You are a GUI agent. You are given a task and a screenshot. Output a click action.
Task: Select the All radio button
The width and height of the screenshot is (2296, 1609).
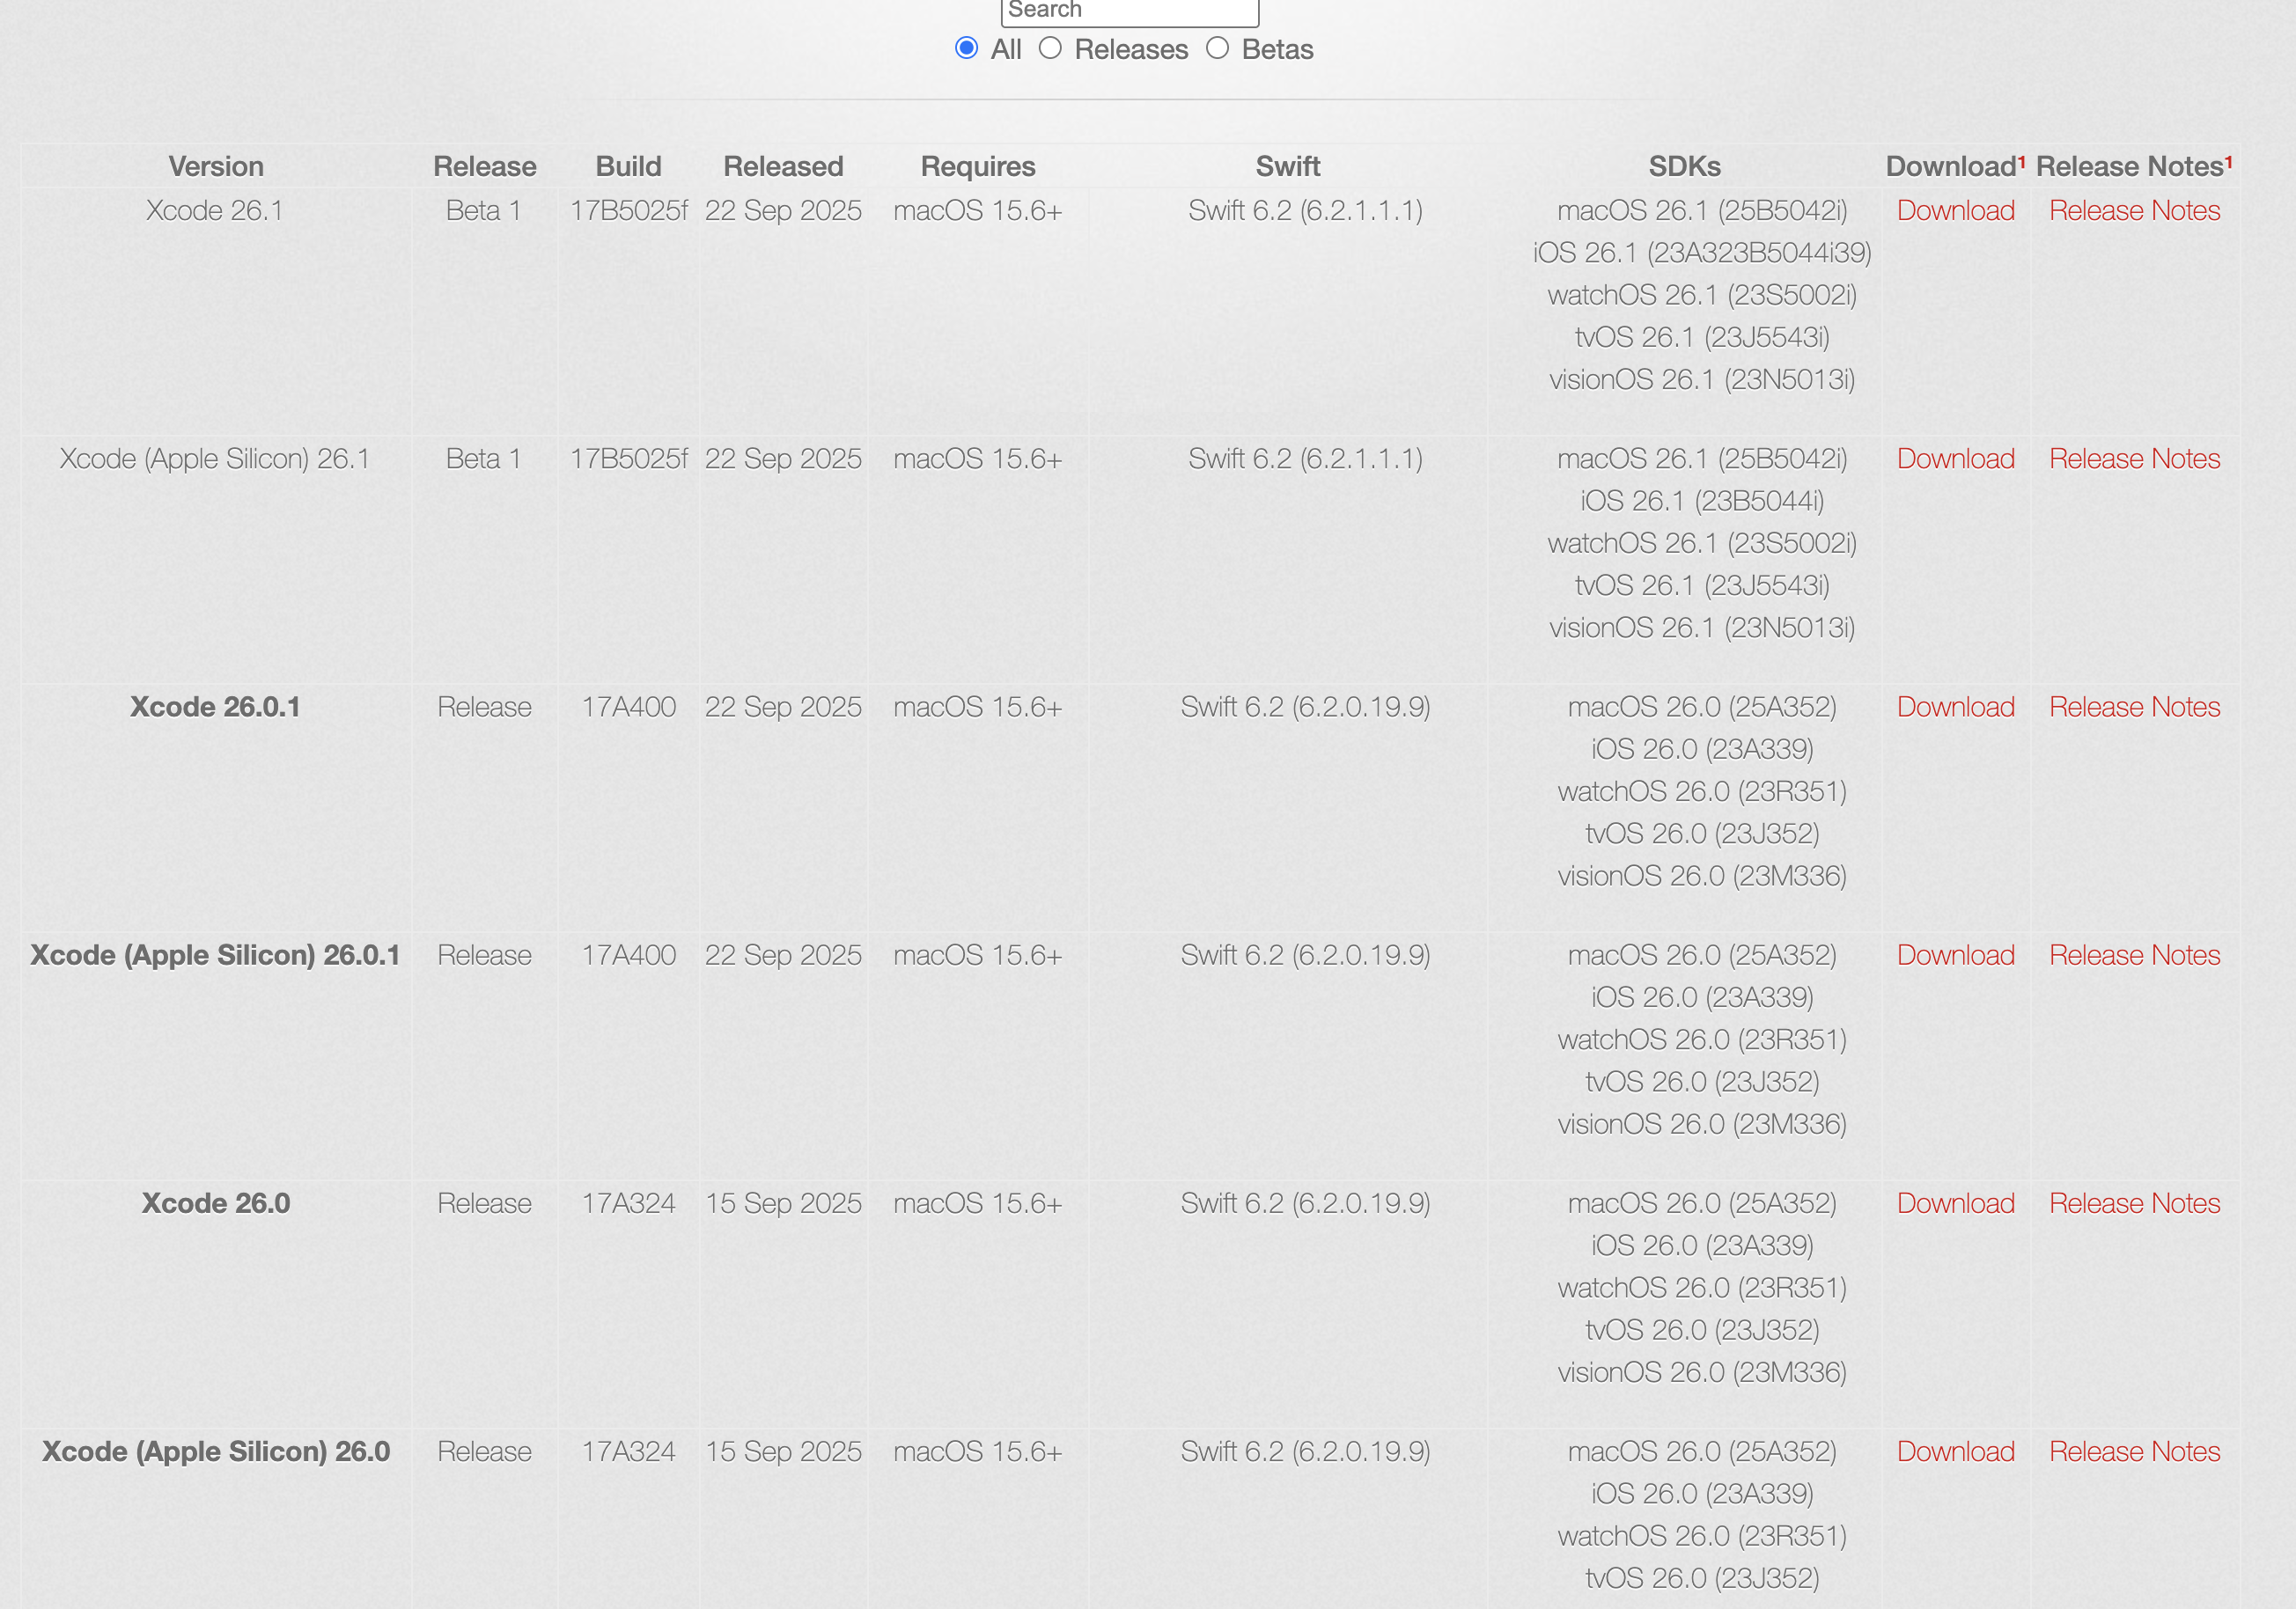[966, 48]
